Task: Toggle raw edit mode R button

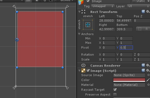Action: coord(146,29)
